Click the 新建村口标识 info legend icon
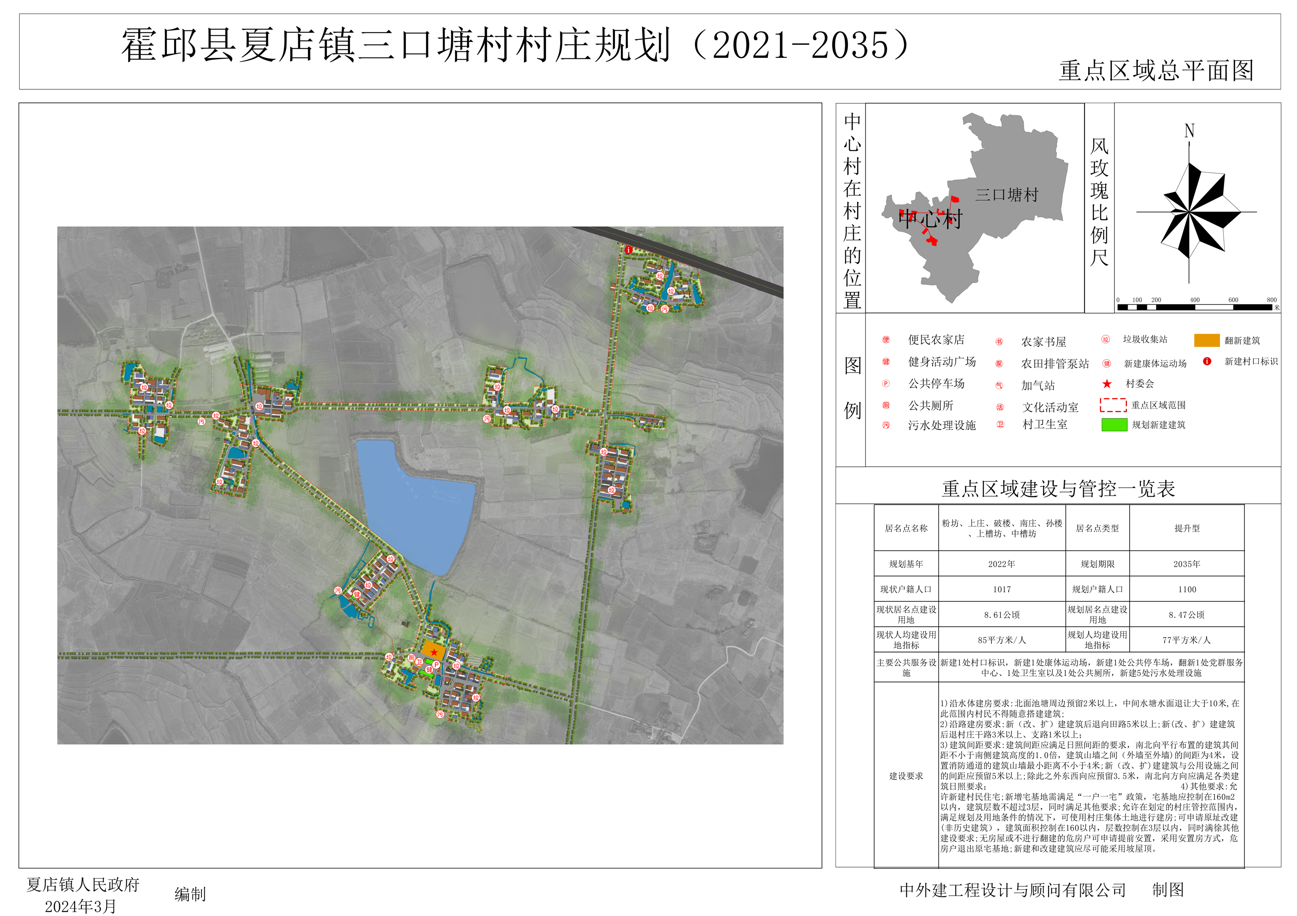The height and width of the screenshot is (916, 1297). [x=1206, y=362]
